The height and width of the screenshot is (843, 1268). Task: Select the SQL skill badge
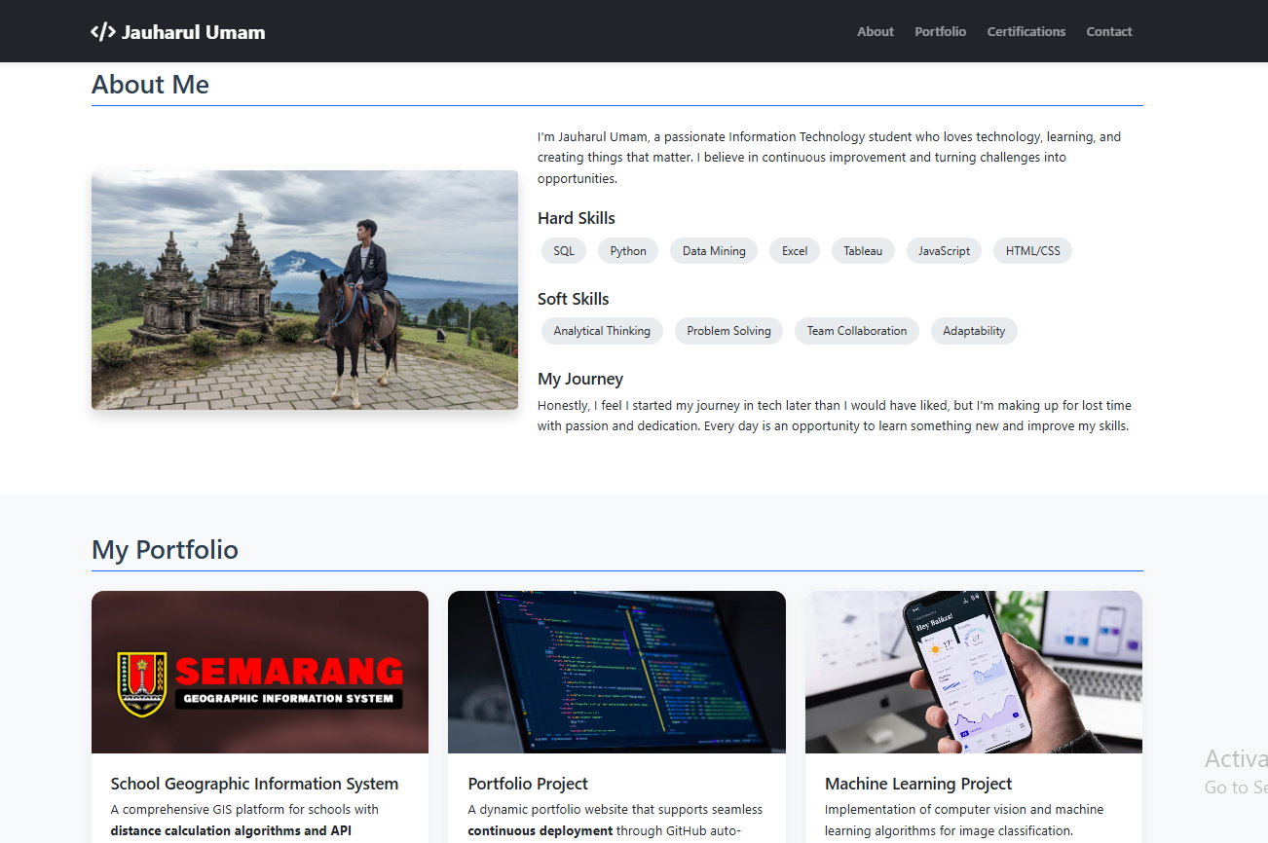[564, 251]
